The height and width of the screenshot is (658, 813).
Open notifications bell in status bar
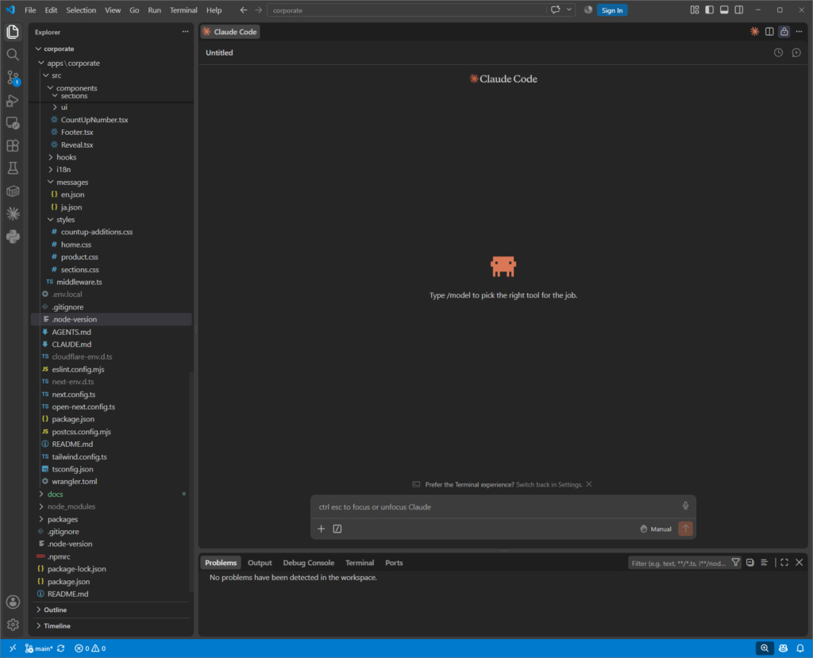pos(800,648)
